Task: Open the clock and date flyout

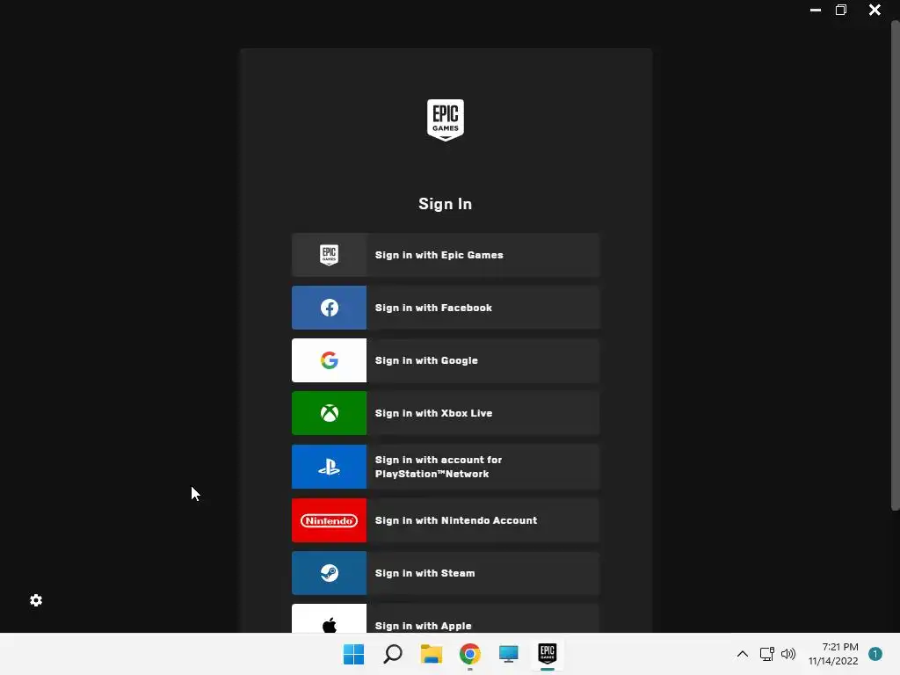Action: (833, 654)
